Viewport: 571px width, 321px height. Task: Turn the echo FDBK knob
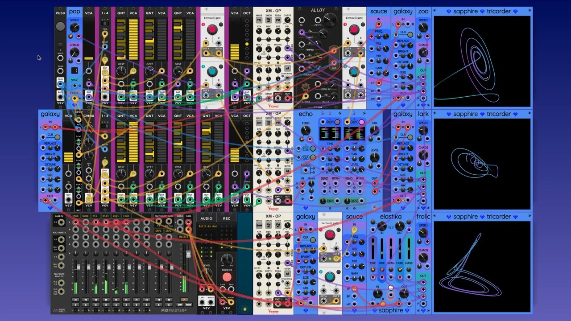coord(305,130)
